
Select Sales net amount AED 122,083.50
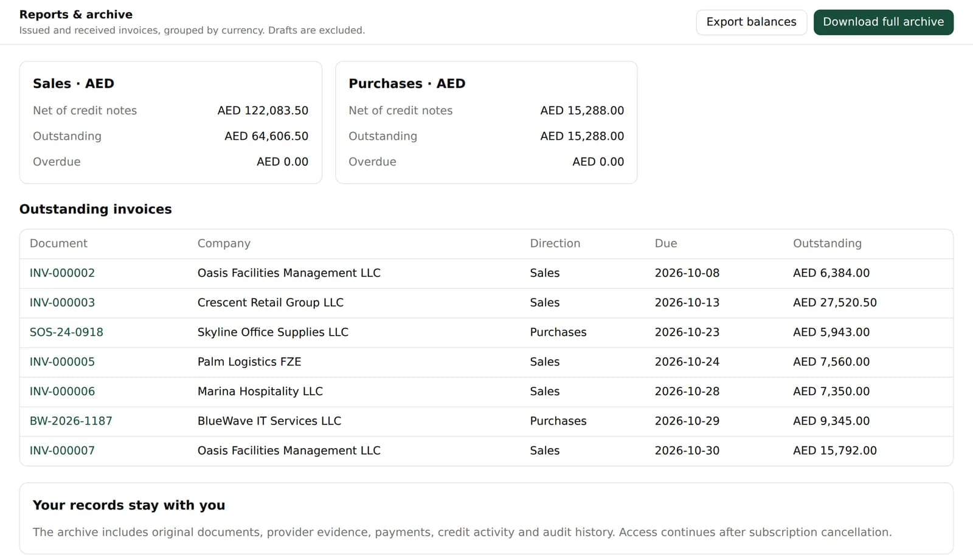click(x=263, y=111)
